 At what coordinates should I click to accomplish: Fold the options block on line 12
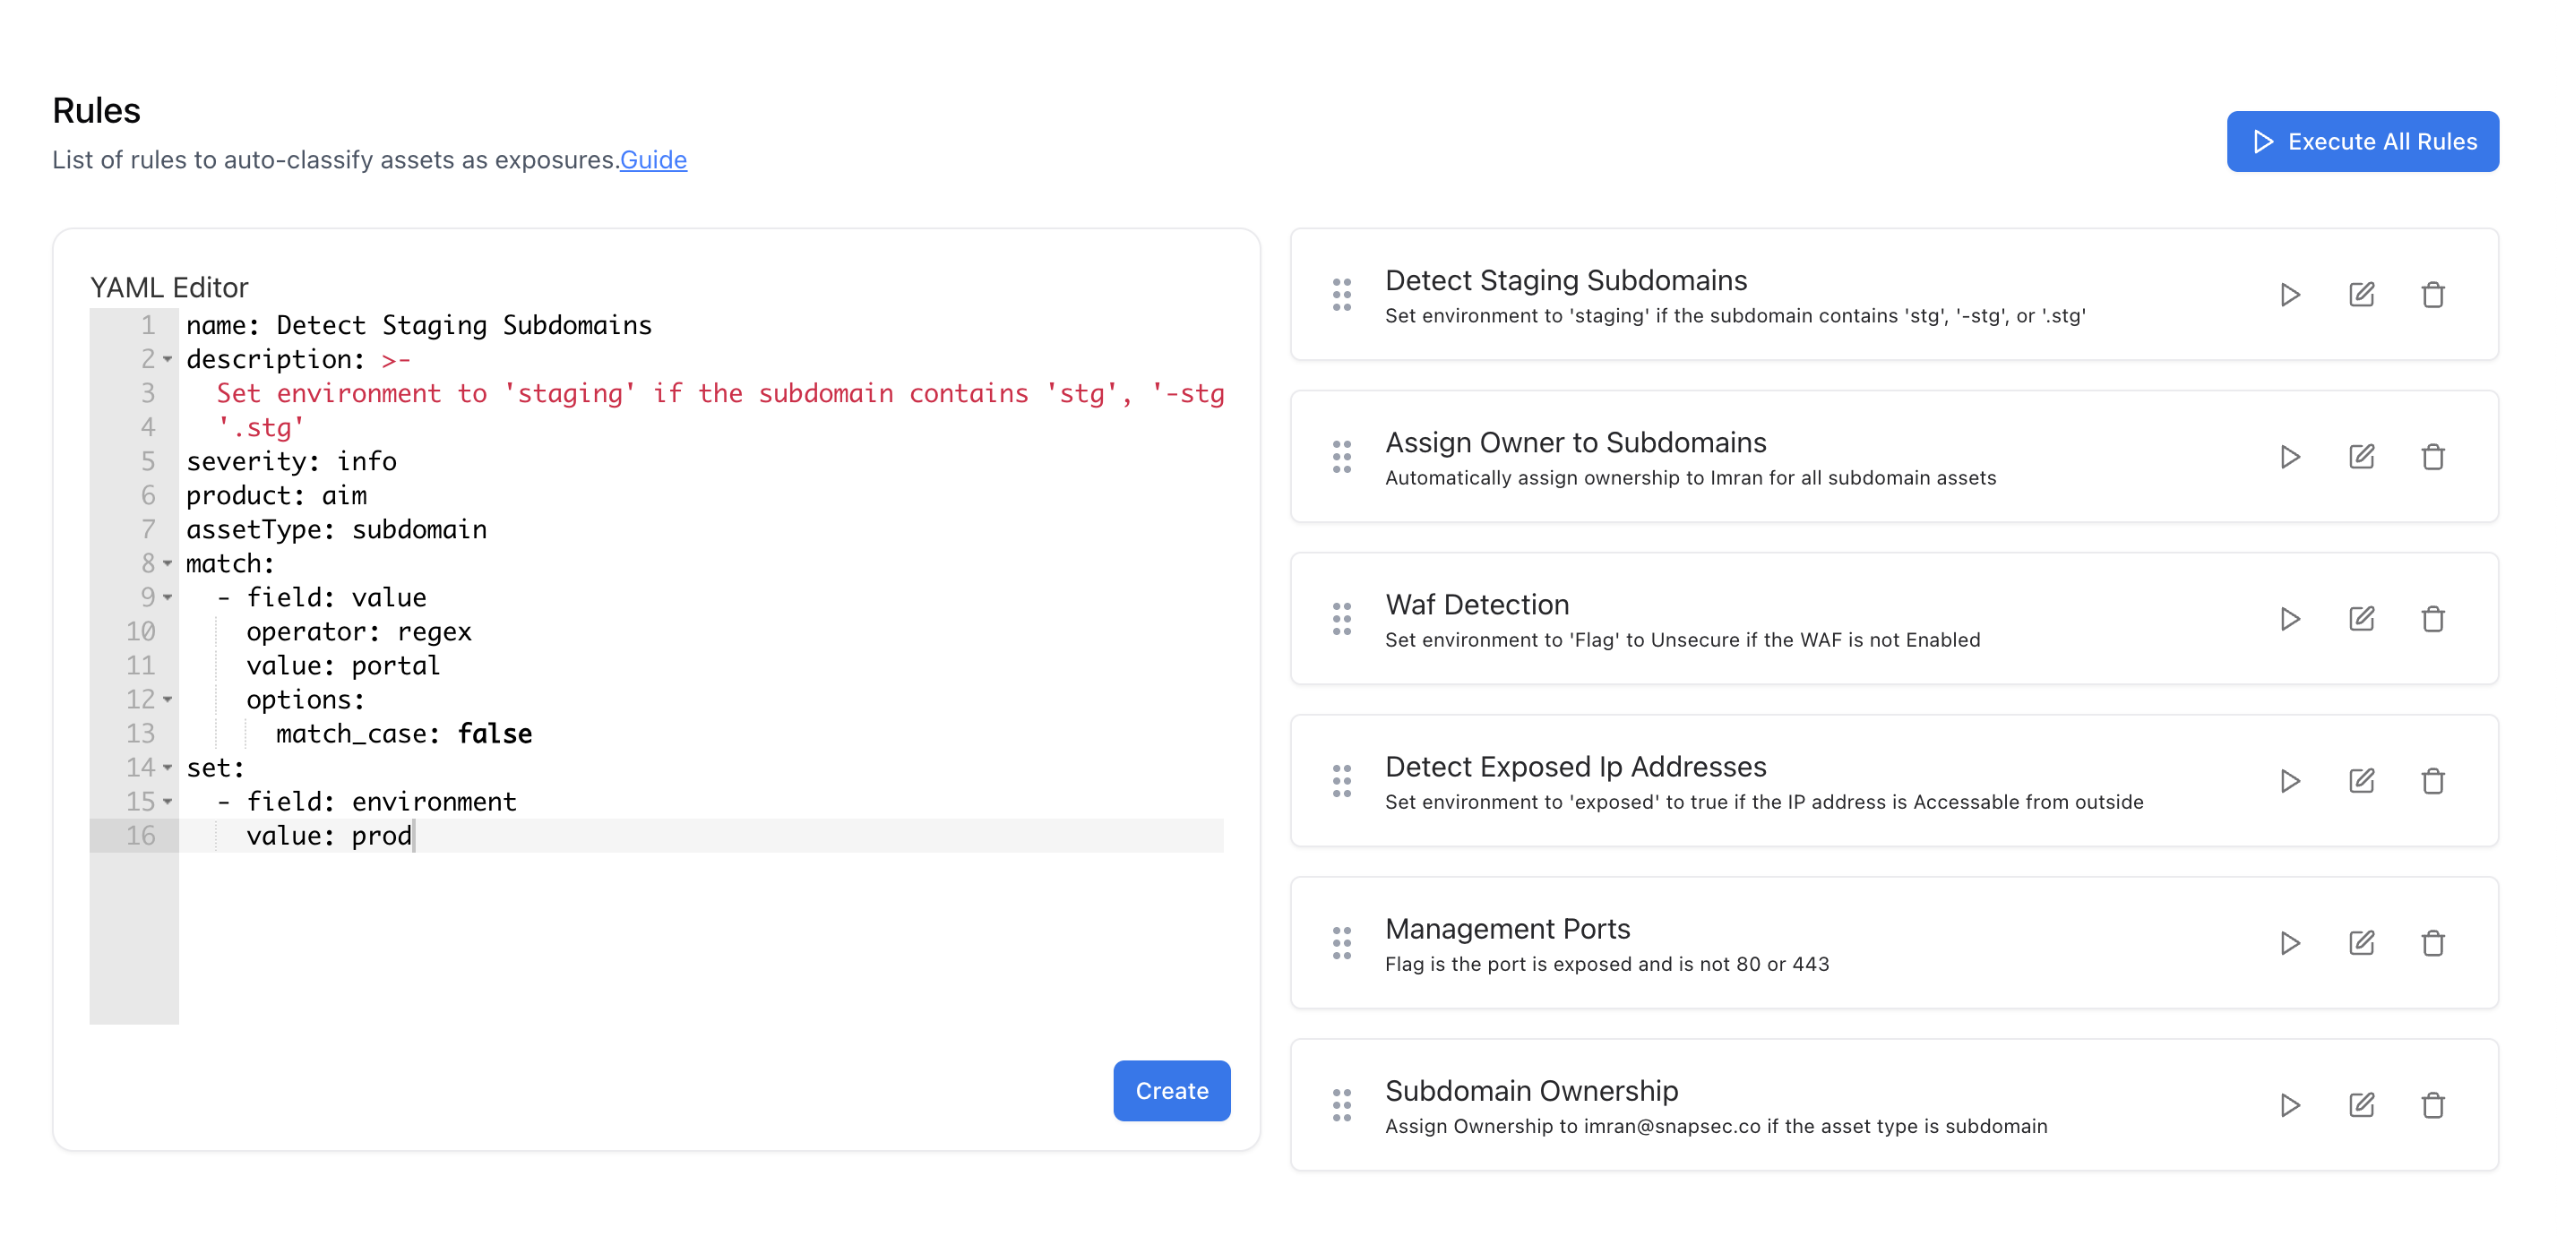pyautogui.click(x=168, y=700)
